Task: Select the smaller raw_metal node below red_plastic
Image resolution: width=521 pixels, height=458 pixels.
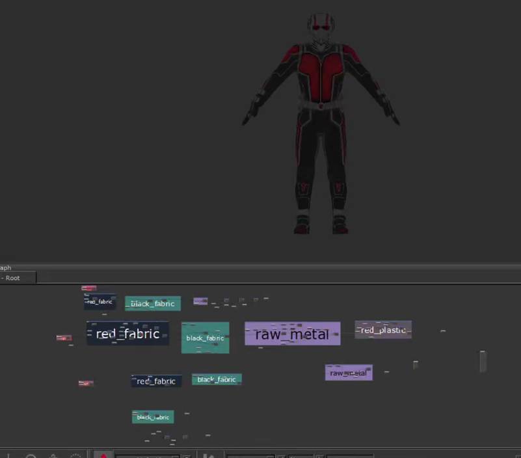Action: click(x=349, y=373)
